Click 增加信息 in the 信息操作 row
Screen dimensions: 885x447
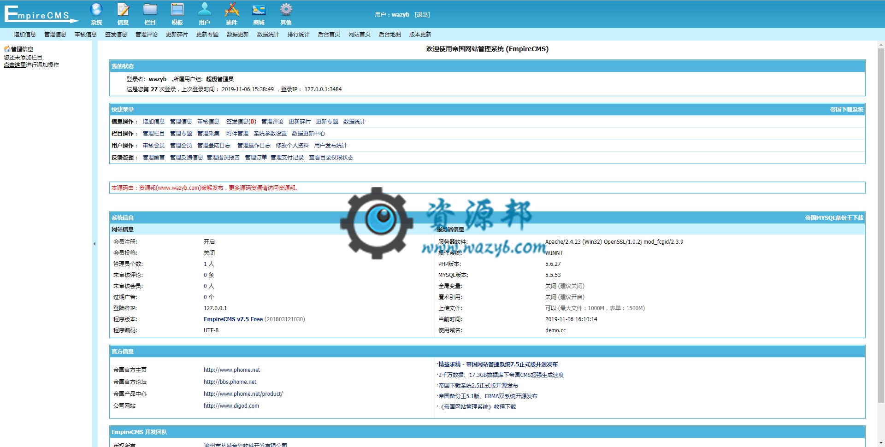(x=153, y=122)
